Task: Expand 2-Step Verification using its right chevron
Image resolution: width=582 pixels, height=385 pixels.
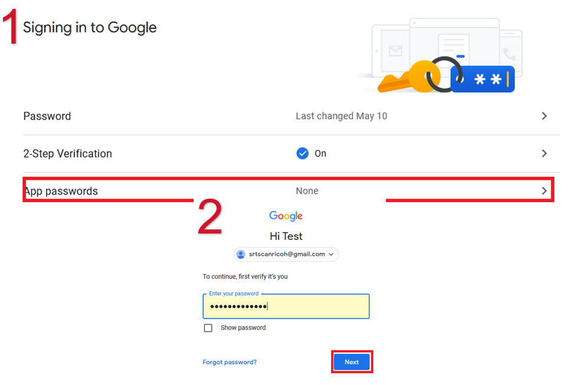Action: click(544, 153)
